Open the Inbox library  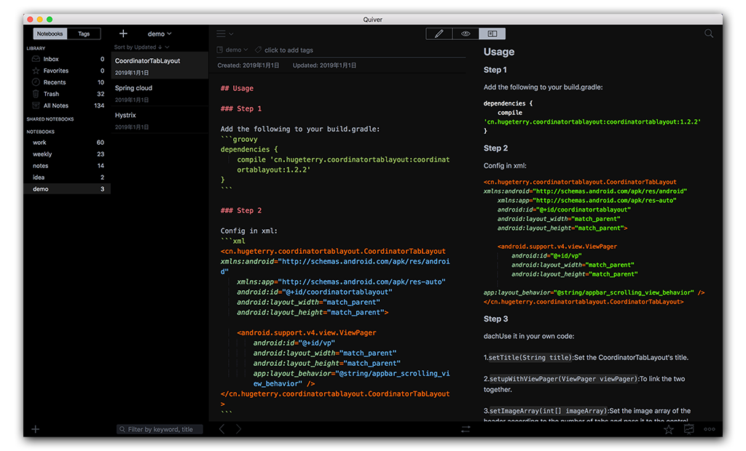point(68,59)
